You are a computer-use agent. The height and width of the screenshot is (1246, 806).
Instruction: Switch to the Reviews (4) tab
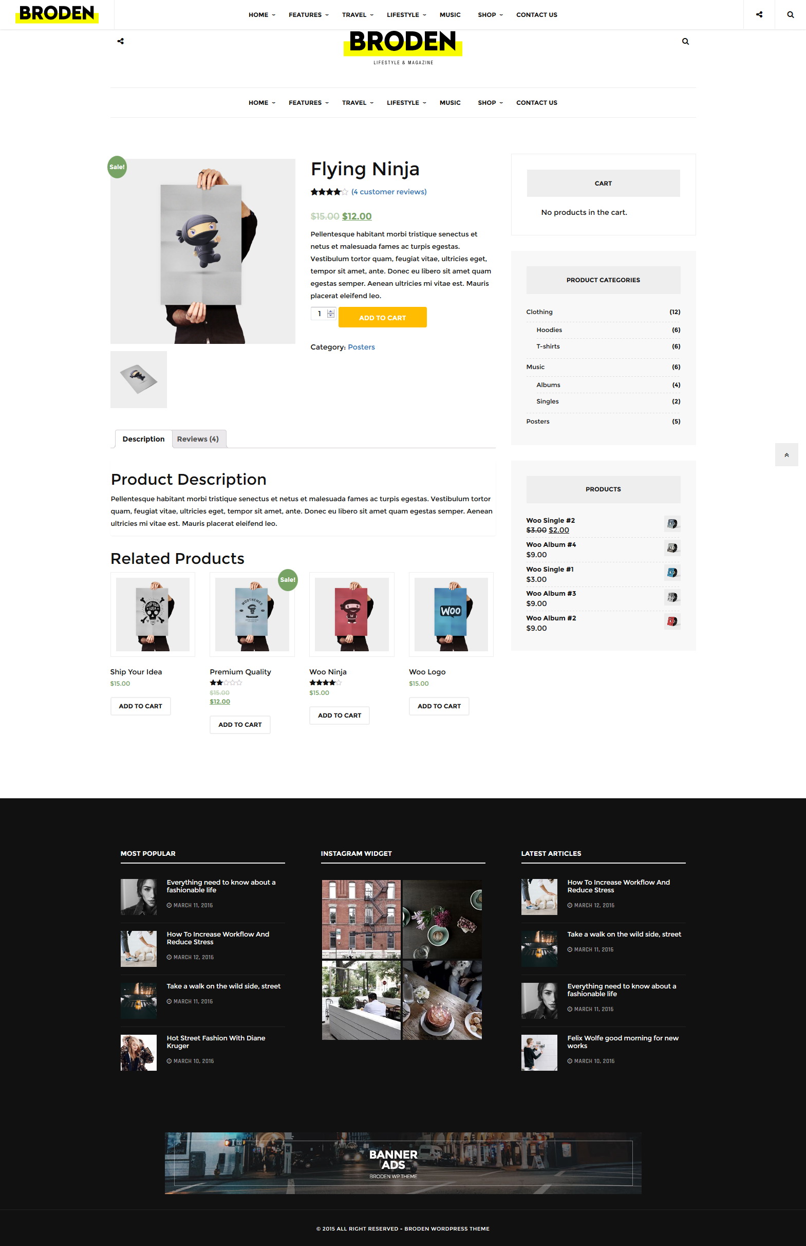pyautogui.click(x=198, y=438)
